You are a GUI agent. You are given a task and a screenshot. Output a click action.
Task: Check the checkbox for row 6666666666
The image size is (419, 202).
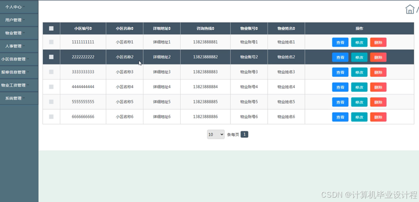pyautogui.click(x=51, y=117)
